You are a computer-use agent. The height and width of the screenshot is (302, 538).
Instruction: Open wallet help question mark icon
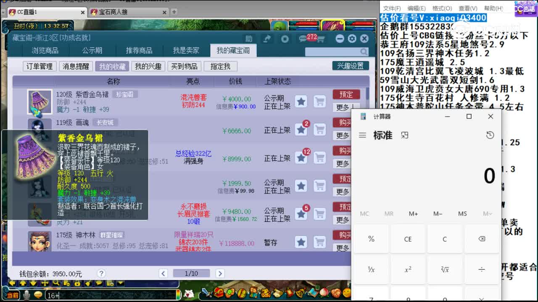point(101,273)
